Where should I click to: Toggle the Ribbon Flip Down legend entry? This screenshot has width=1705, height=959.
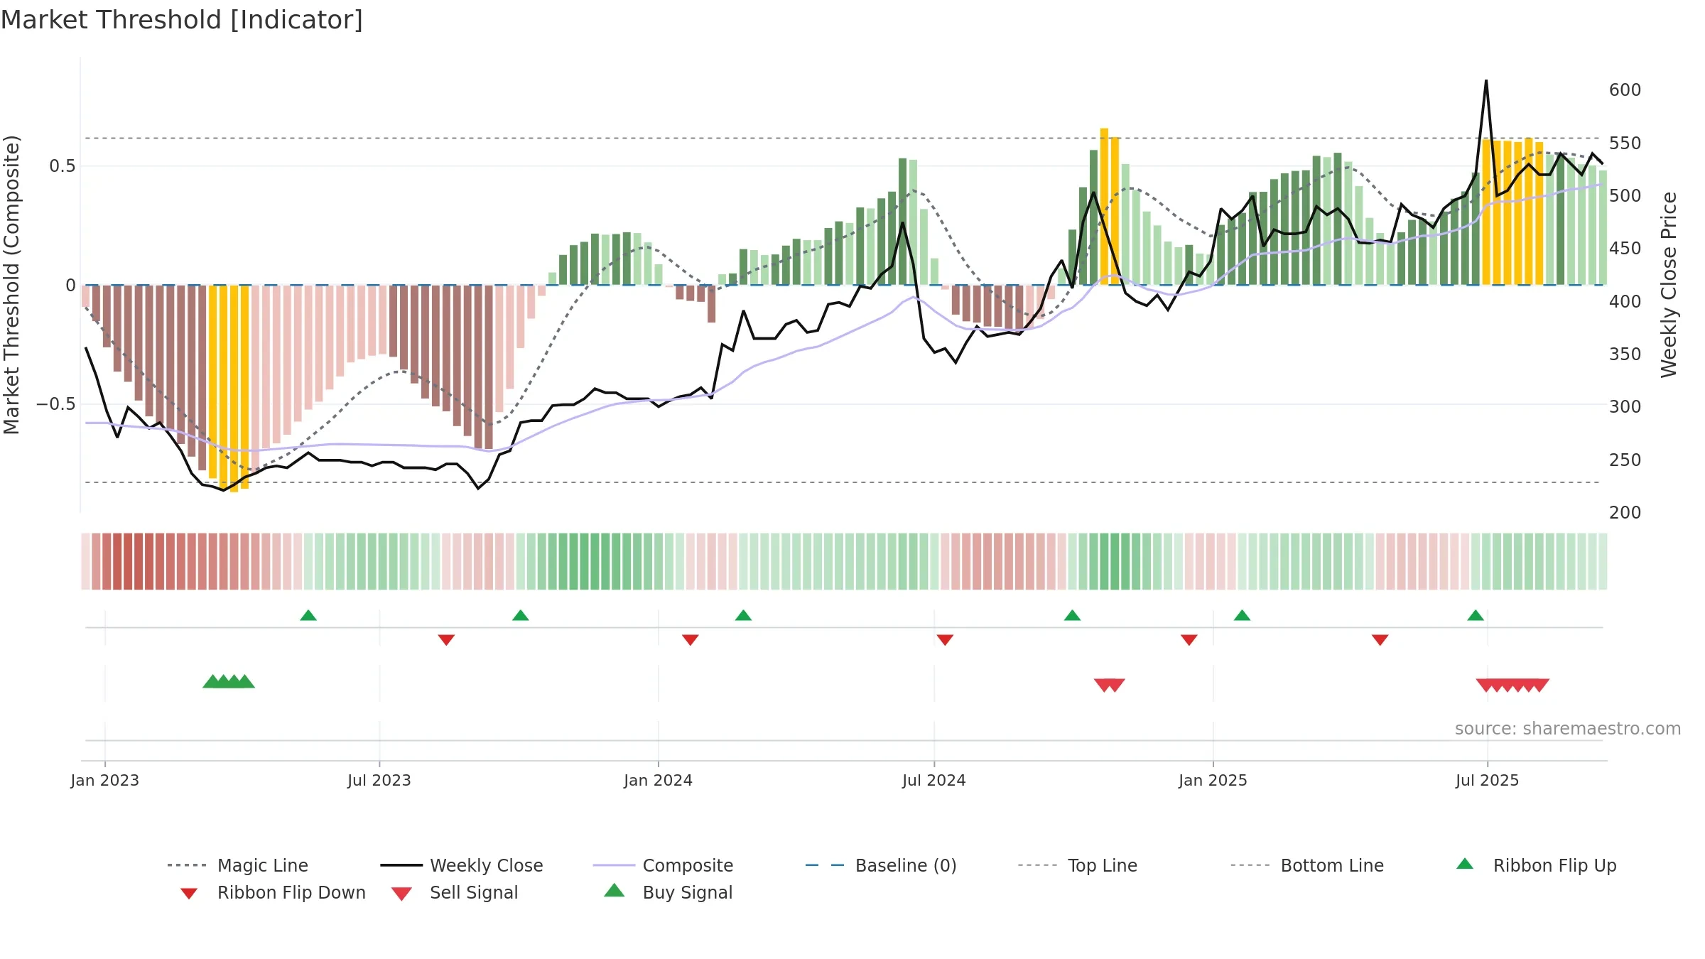273,892
